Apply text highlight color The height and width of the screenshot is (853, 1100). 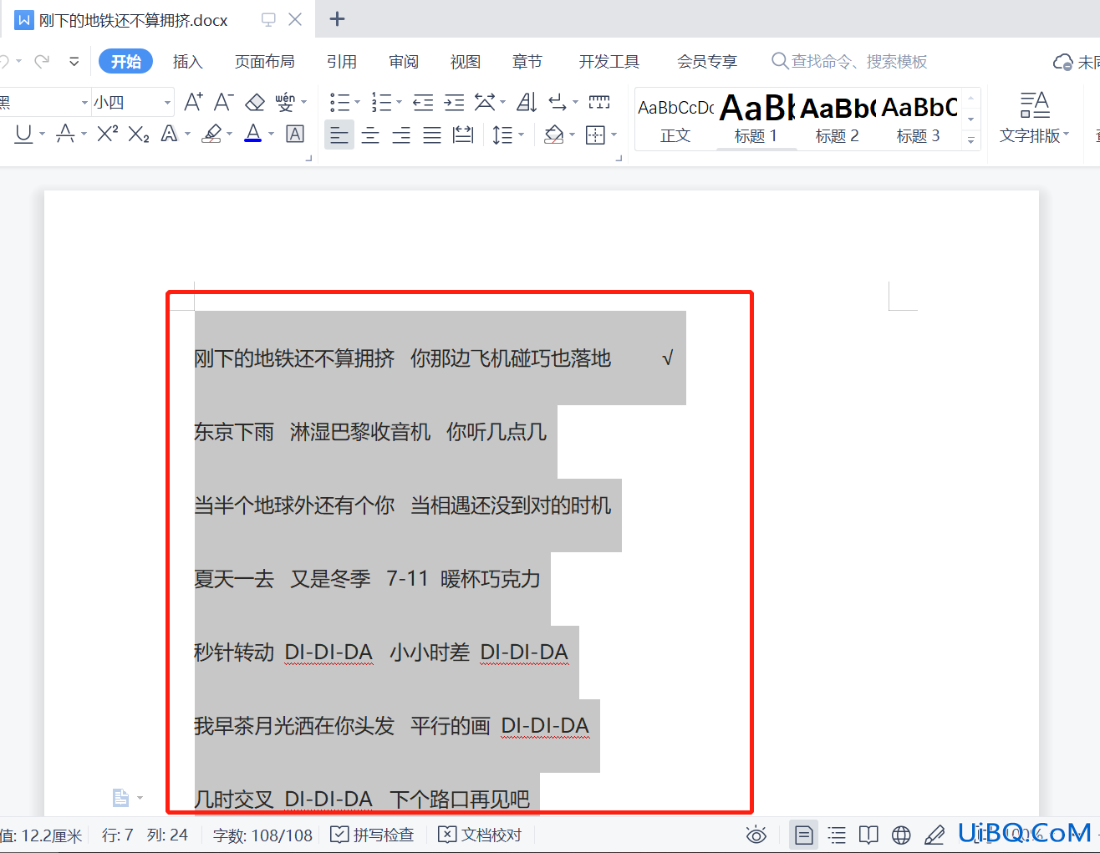[x=211, y=134]
